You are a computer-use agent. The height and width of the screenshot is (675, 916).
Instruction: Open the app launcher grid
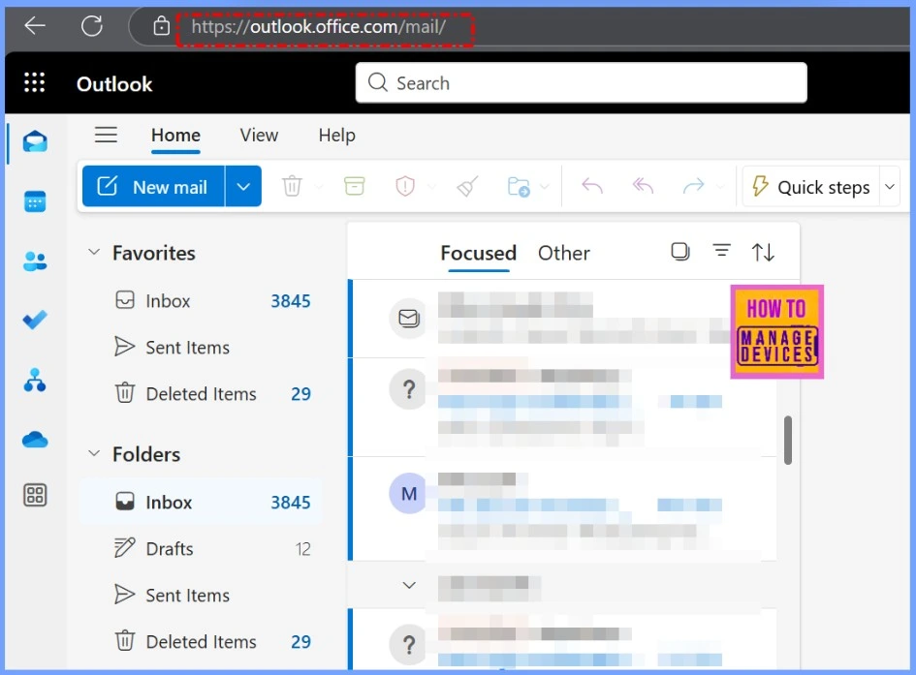click(x=35, y=83)
